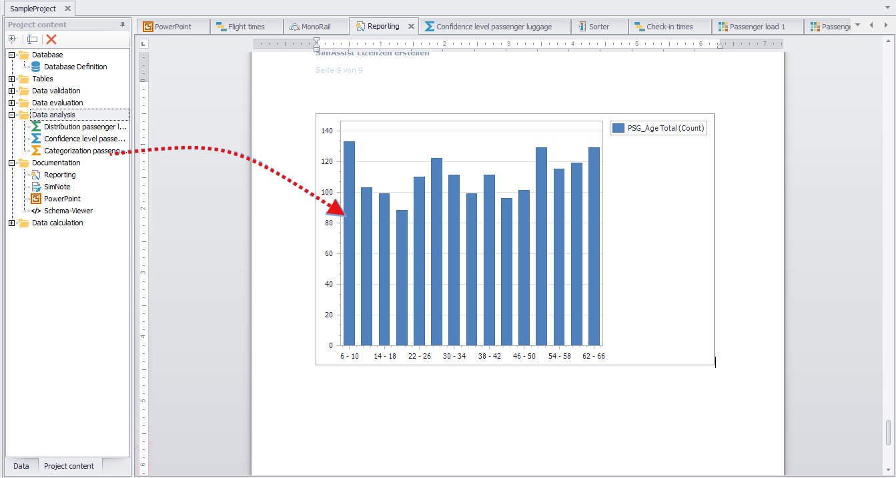Toggle the Project content panel pin
The width and height of the screenshot is (896, 478).
coord(121,25)
